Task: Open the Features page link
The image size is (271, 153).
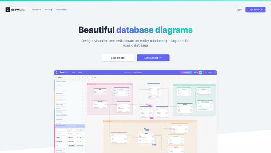Action: click(36, 10)
